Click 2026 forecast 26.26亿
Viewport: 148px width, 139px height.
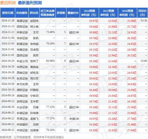pyautogui.click(x=132, y=38)
